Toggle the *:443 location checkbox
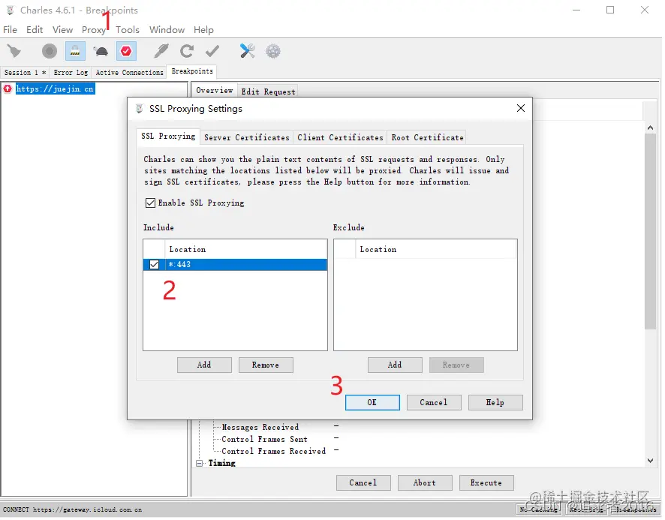 154,265
